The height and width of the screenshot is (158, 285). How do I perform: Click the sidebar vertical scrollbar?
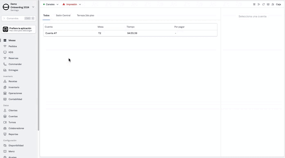click(x=38, y=65)
